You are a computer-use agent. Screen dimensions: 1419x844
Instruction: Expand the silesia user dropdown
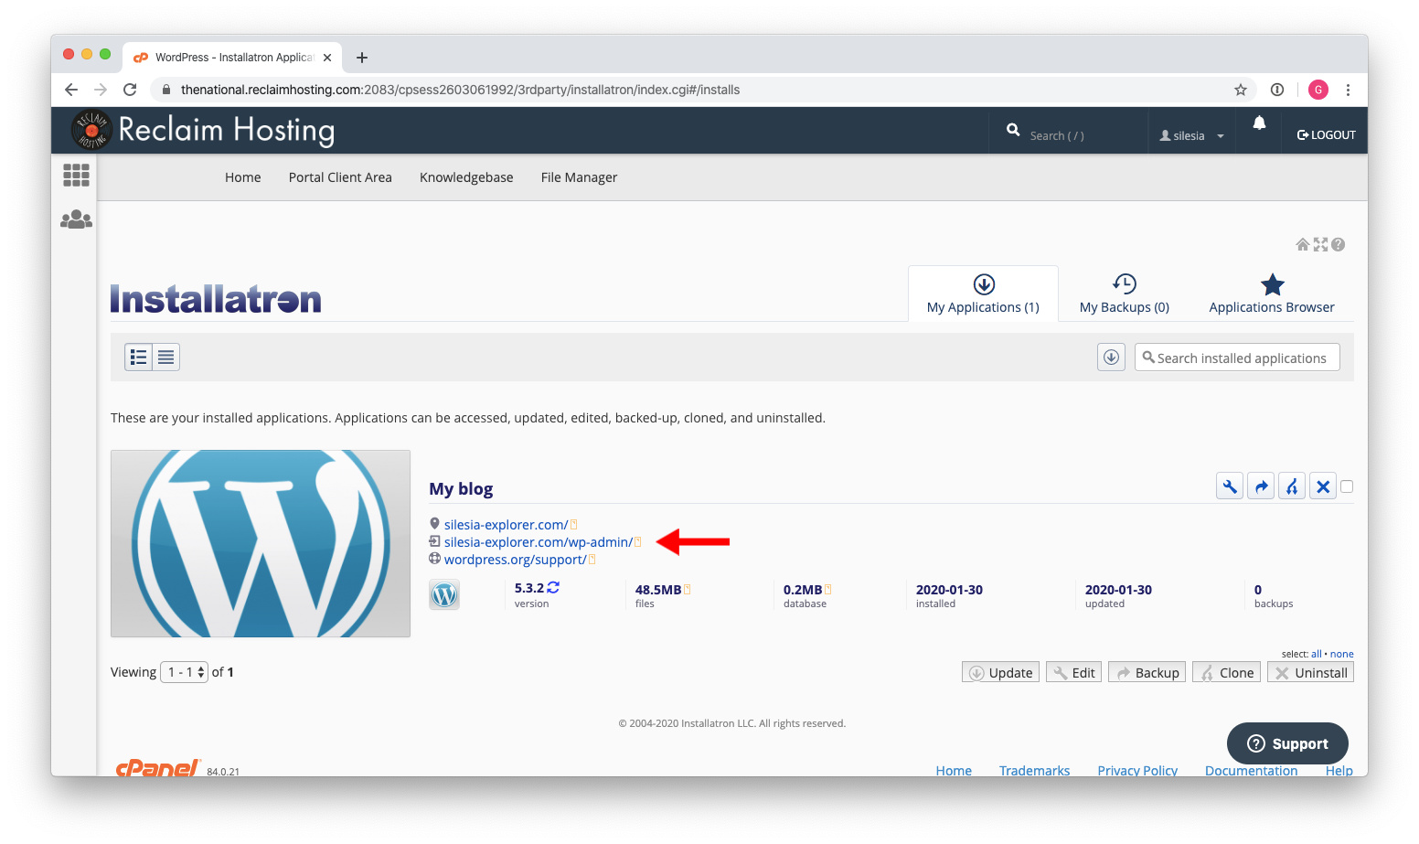1192,135
